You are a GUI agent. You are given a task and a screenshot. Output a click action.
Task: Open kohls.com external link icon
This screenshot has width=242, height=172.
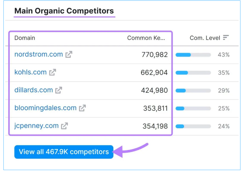(x=53, y=72)
